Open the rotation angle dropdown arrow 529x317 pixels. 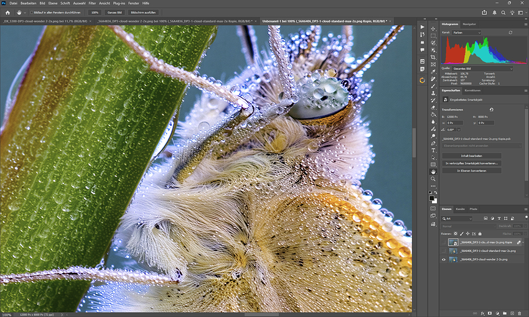point(459,130)
